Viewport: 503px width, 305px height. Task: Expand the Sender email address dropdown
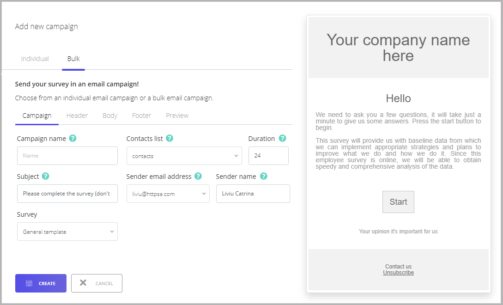tap(168, 194)
